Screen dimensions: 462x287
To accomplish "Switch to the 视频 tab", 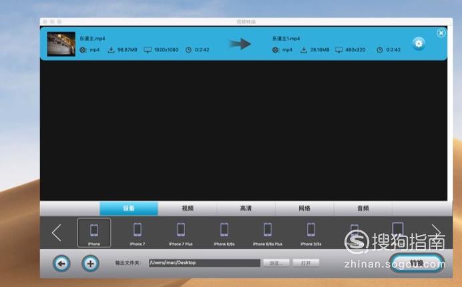I will click(188, 208).
